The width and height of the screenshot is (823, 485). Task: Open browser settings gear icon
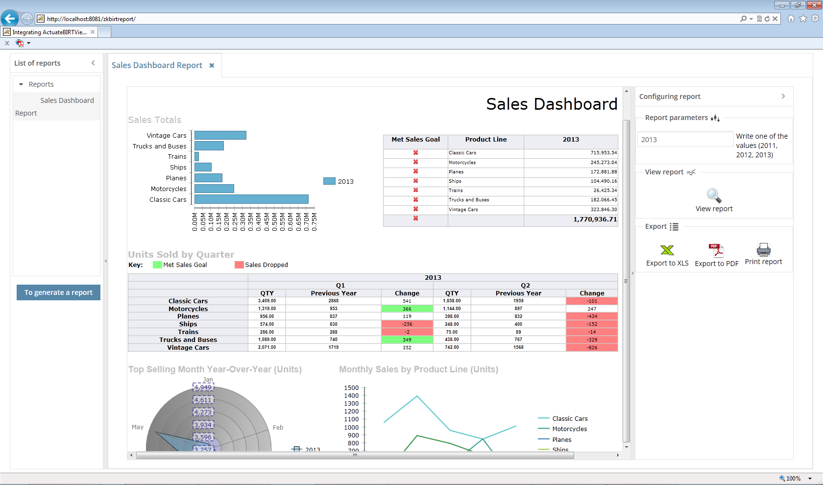pyautogui.click(x=815, y=19)
